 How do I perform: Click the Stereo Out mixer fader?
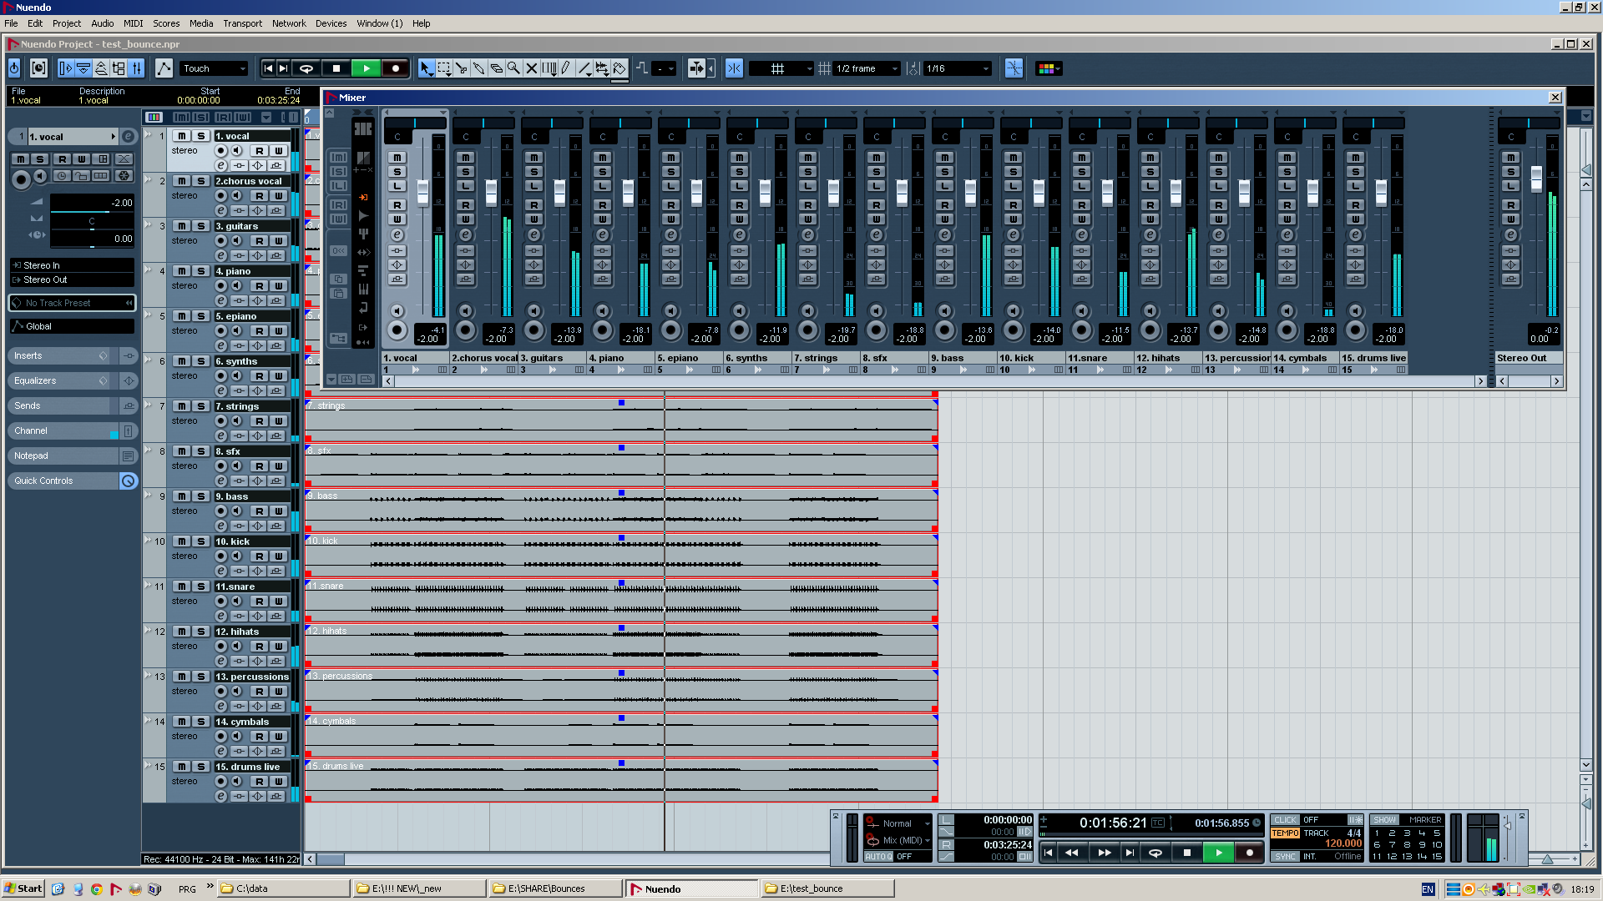(x=1536, y=179)
